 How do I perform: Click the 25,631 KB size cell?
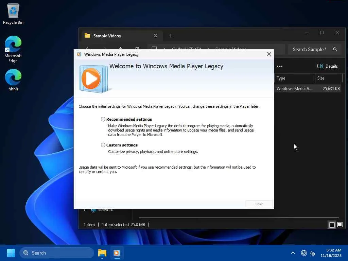331,89
